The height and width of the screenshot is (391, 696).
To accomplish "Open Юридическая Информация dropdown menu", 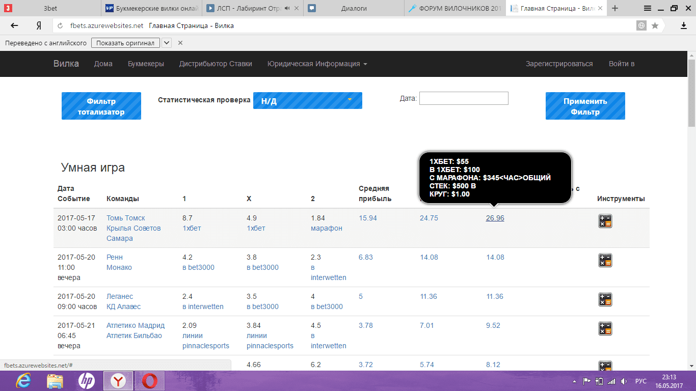I will 317,64.
